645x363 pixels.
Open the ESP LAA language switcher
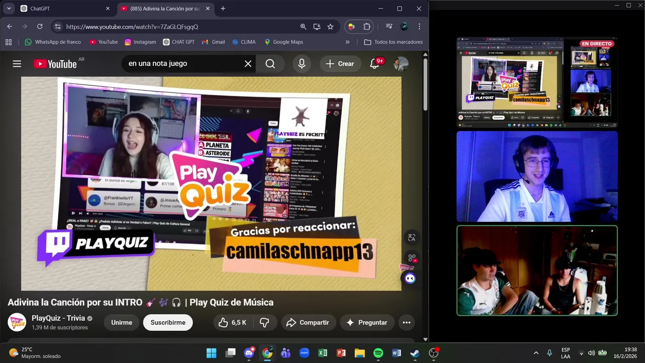coord(566,353)
